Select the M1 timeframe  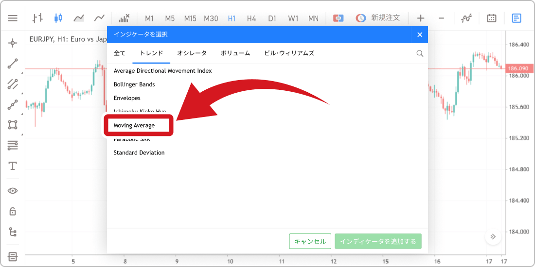pyautogui.click(x=149, y=18)
